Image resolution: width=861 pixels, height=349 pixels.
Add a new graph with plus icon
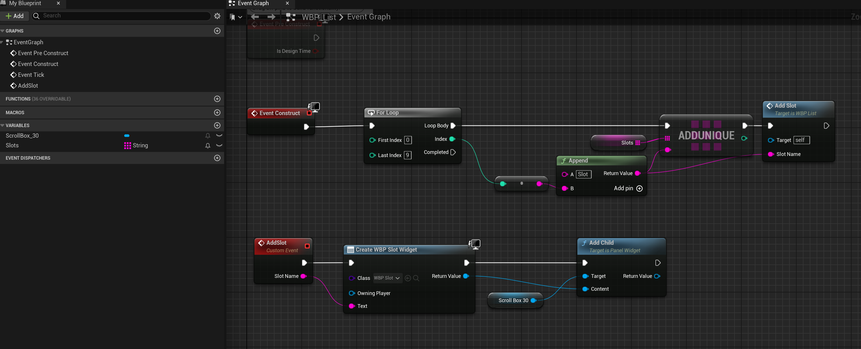pos(217,31)
